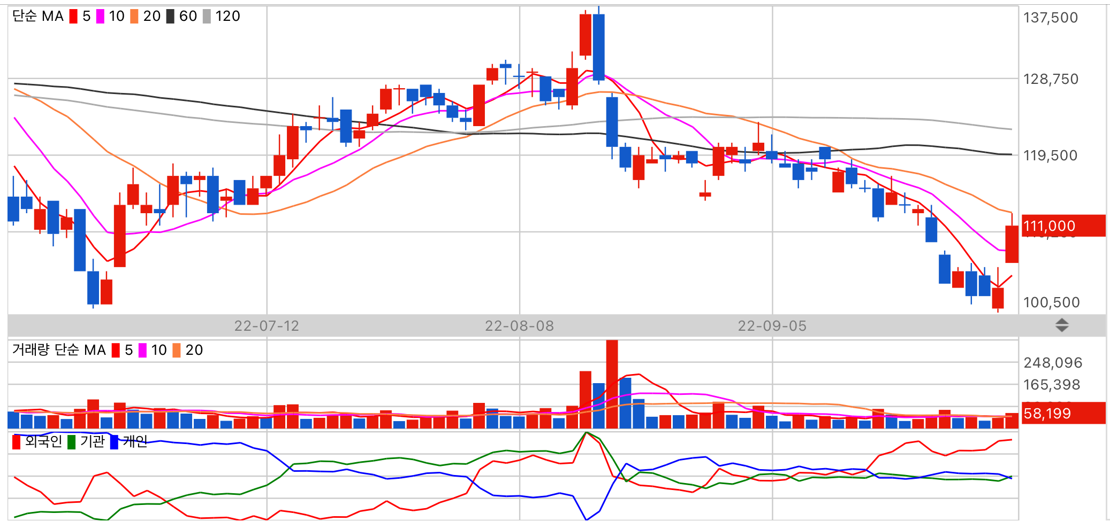Screen dimensions: 1110x529
Task: Click the up-down resize arrows icon
Action: pos(1062,325)
